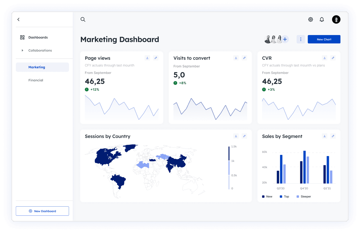Add a collaborator with the plus icon

(x=285, y=39)
